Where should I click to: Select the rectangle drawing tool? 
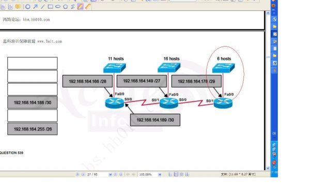coord(51,7)
